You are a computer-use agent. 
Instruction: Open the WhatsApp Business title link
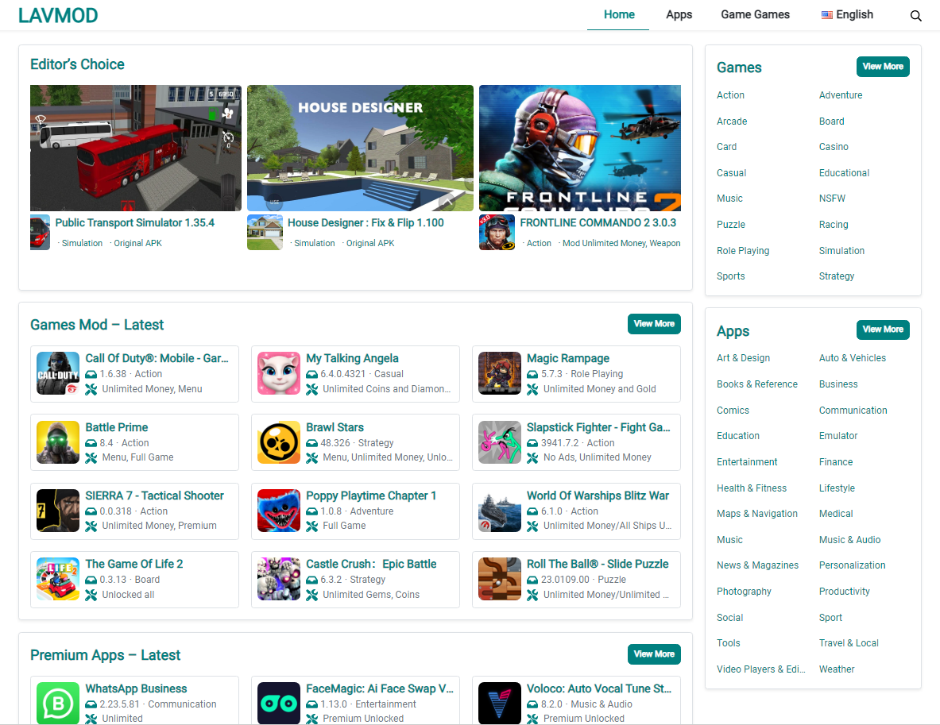(x=136, y=689)
